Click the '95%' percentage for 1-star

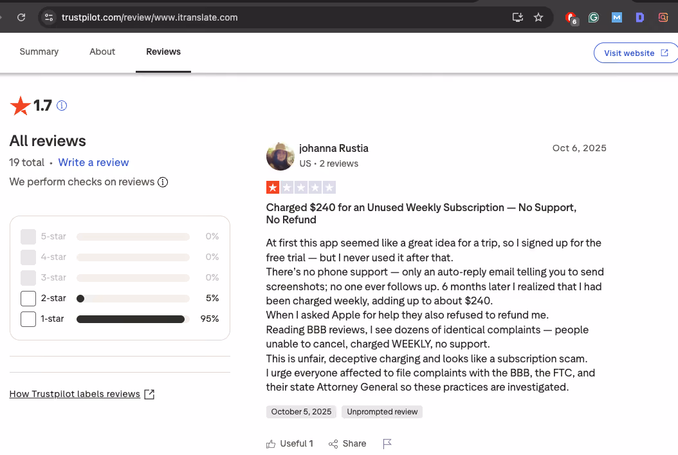(x=210, y=319)
